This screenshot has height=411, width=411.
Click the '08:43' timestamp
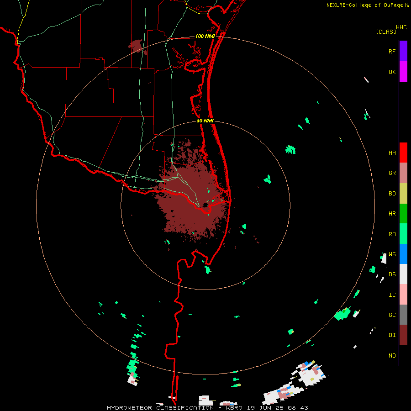click(298, 408)
